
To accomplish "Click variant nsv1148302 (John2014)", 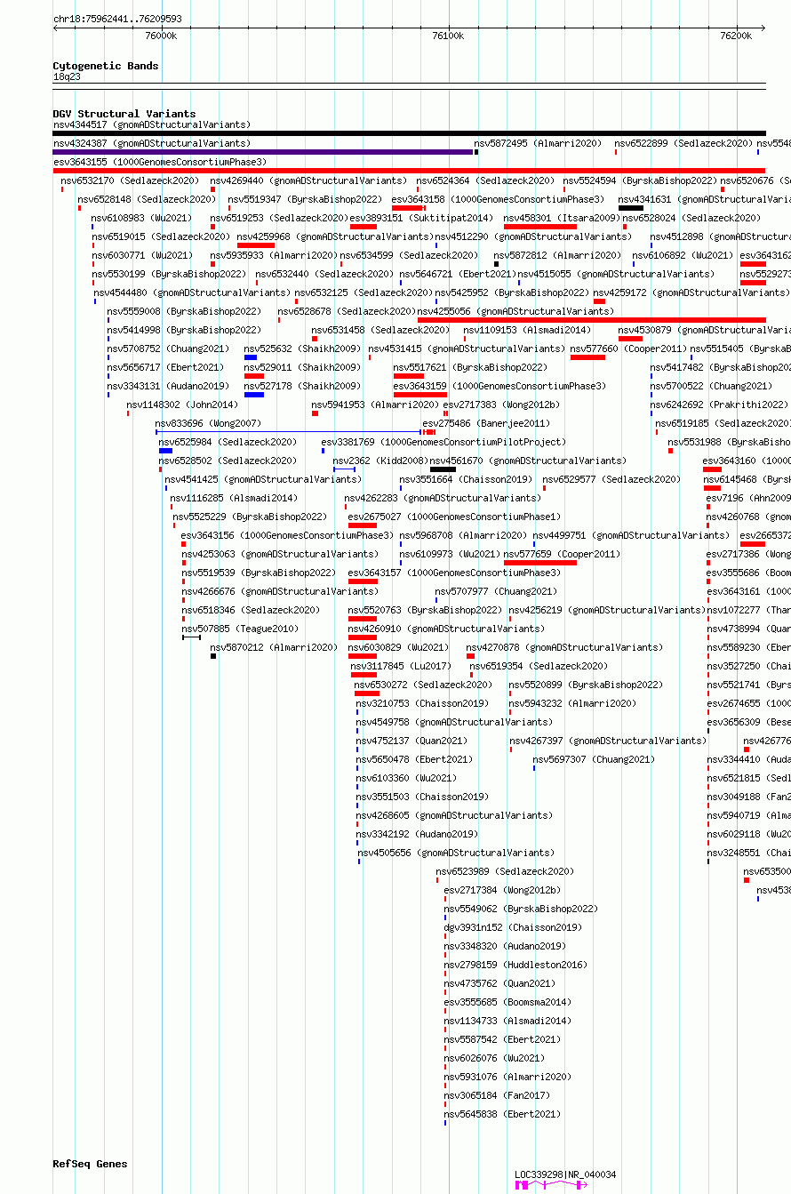I will [x=182, y=405].
